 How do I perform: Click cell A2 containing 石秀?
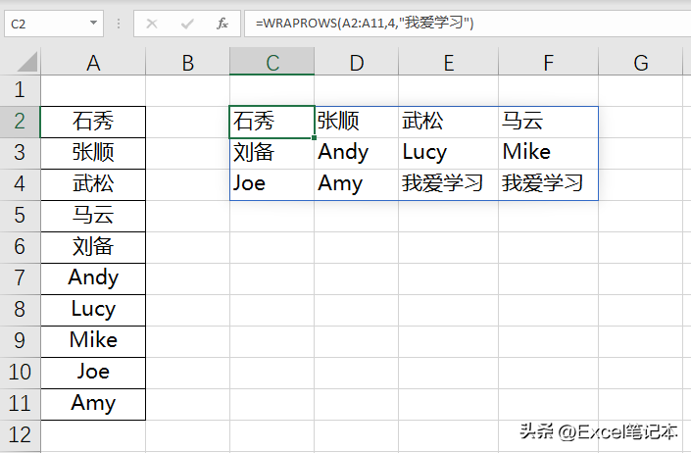pos(93,122)
